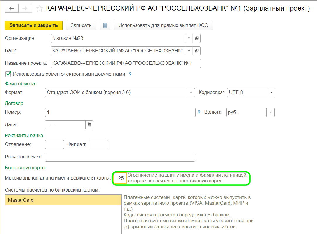Viewport: 317px width, 234px height.
Task: Open the report list icon button
Action: coord(105,25)
